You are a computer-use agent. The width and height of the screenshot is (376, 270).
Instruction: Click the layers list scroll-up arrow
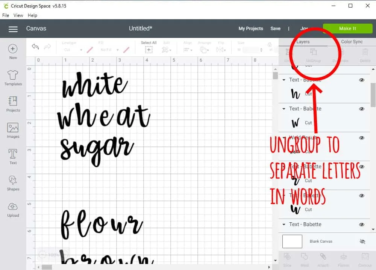coord(373,69)
